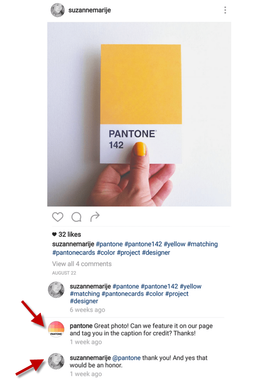Open the suzannemarije username in the header
Image resolution: width=255 pixels, height=386 pixels.
[x=89, y=10]
